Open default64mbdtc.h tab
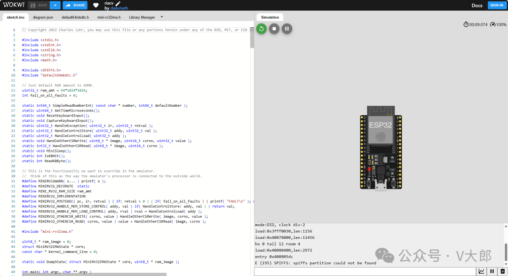508x276 pixels. pyautogui.click(x=75, y=17)
